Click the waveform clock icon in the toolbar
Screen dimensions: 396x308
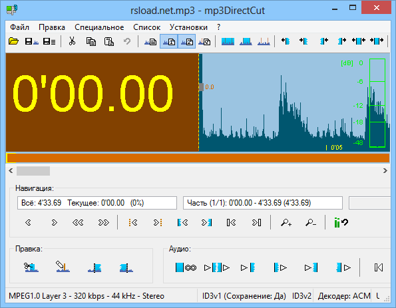click(204, 41)
